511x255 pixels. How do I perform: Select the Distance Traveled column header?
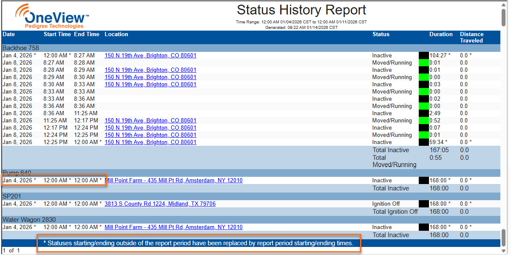(472, 37)
